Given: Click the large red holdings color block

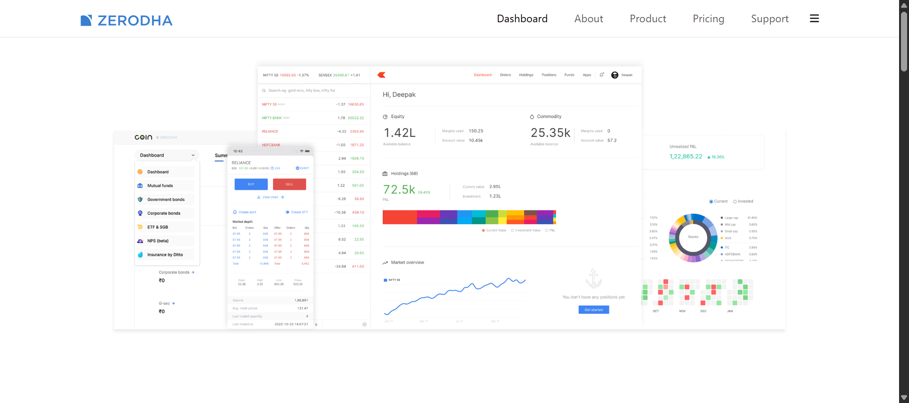Looking at the screenshot, I should 399,217.
